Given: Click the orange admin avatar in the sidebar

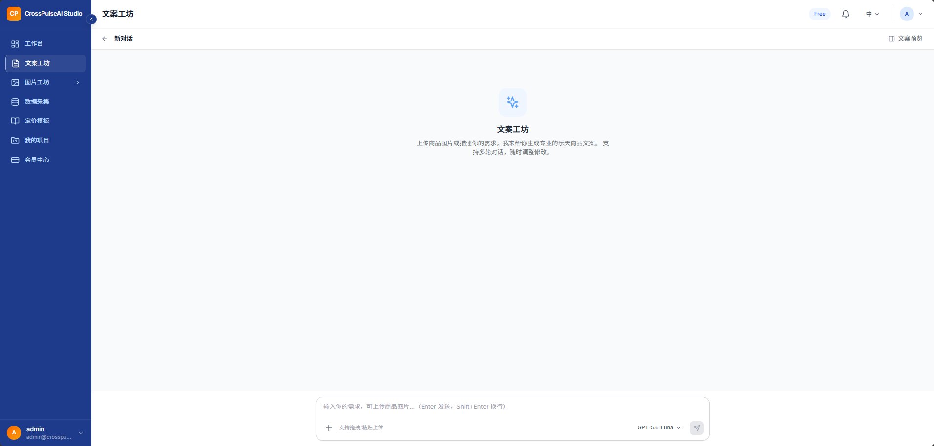Looking at the screenshot, I should (14, 432).
